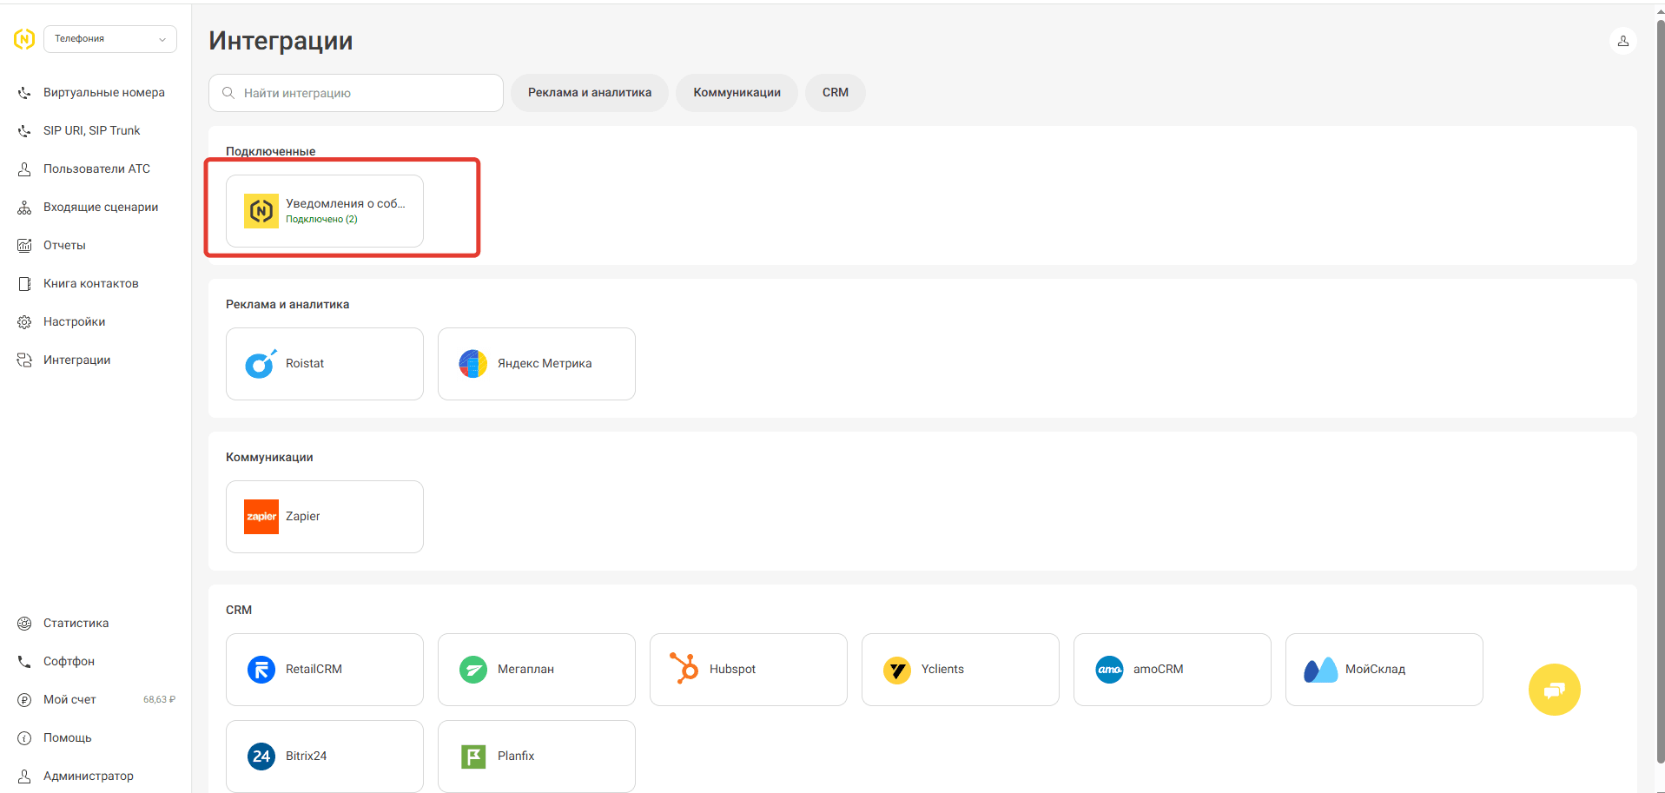Select the CRM filter chip
1665x793 pixels.
835,93
